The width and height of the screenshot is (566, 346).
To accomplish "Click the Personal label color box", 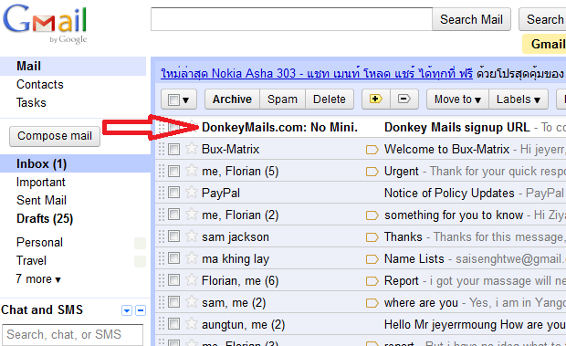I will coord(140,243).
